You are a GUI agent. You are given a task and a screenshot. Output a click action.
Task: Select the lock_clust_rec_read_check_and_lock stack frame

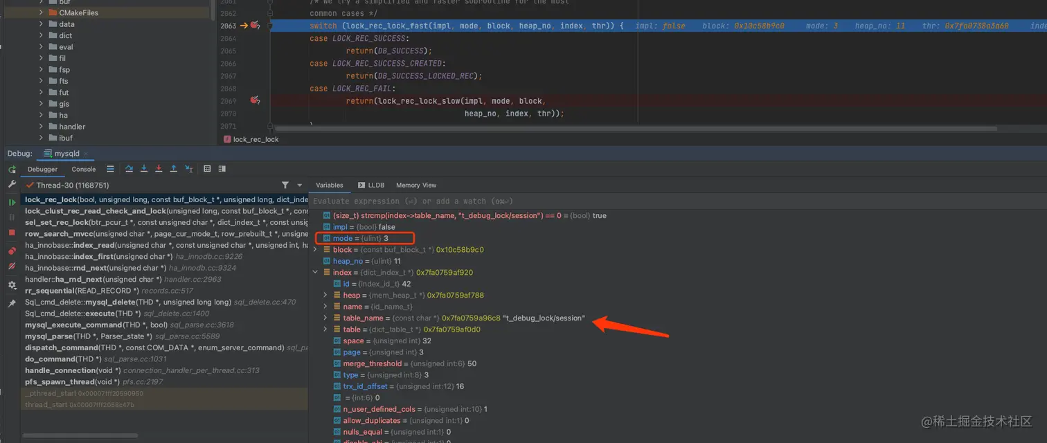[x=164, y=211]
